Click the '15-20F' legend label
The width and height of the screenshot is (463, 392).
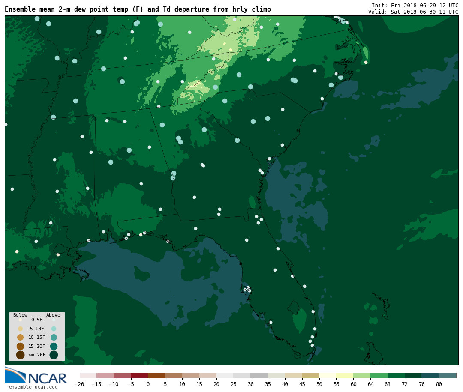point(37,346)
